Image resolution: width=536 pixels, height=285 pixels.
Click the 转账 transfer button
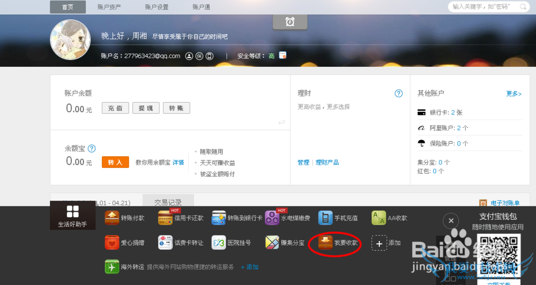176,108
